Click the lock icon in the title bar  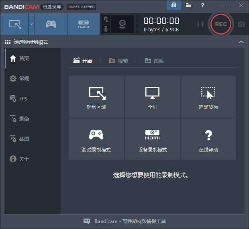click(173, 6)
